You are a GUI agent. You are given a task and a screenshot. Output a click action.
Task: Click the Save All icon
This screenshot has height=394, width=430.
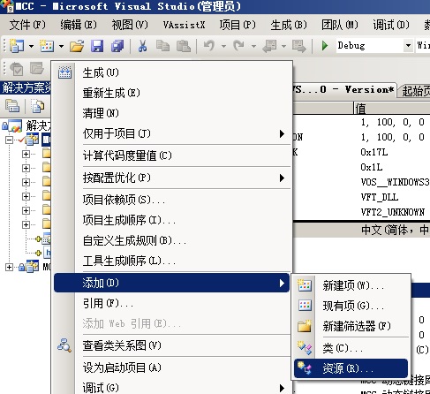pos(117,46)
